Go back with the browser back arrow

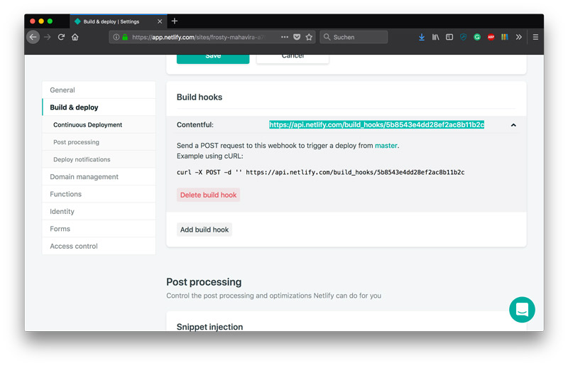click(33, 37)
